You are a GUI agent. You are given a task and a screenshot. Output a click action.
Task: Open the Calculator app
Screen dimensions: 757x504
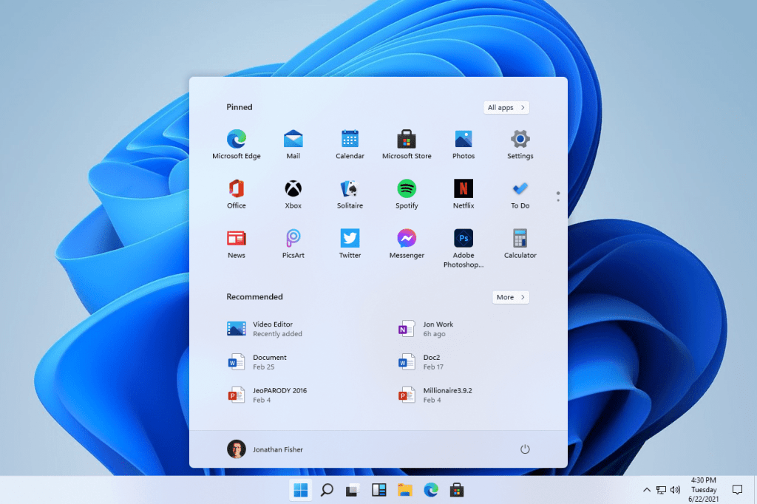click(x=520, y=238)
